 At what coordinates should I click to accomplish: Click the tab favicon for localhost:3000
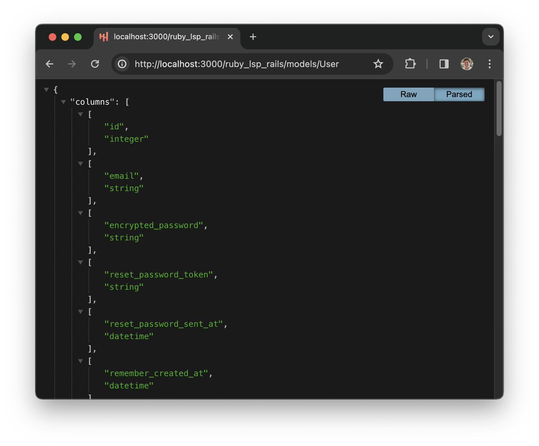coord(104,37)
